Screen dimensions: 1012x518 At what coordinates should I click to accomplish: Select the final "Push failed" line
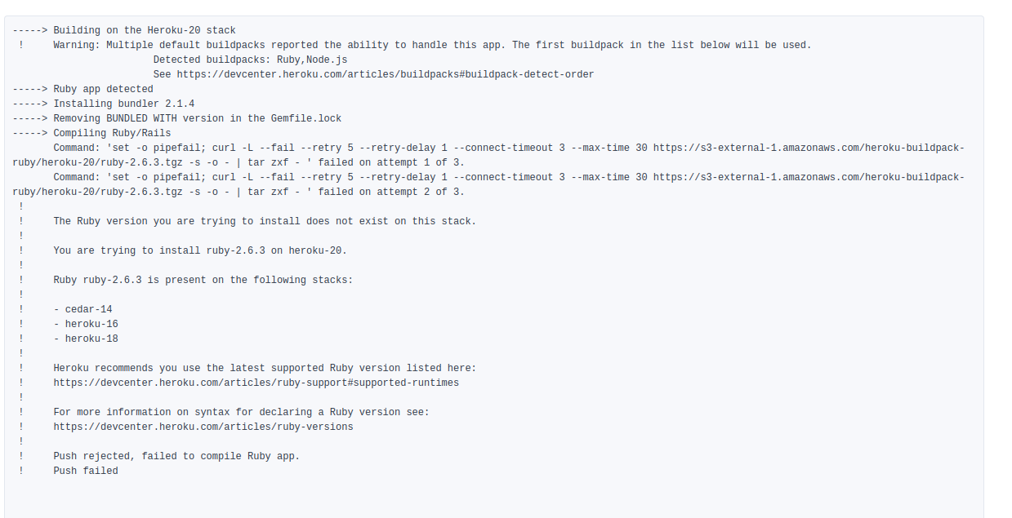point(86,471)
